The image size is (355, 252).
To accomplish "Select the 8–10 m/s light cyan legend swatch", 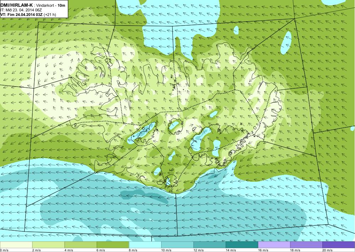I will (x=145, y=245).
